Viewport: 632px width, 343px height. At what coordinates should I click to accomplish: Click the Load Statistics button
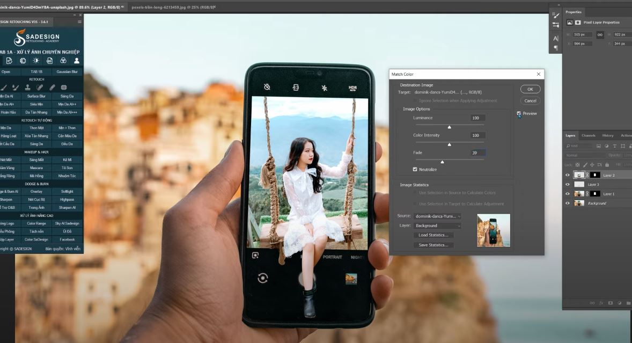click(x=433, y=235)
